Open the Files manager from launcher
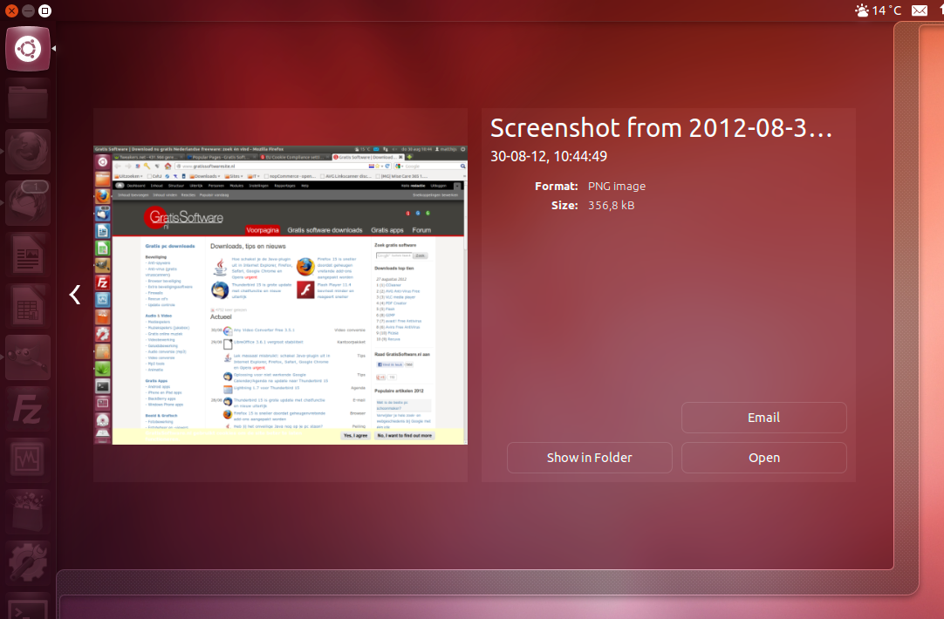The height and width of the screenshot is (619, 944). pos(28,101)
